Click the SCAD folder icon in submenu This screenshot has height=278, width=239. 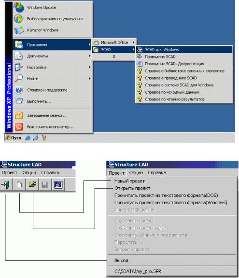[96, 50]
